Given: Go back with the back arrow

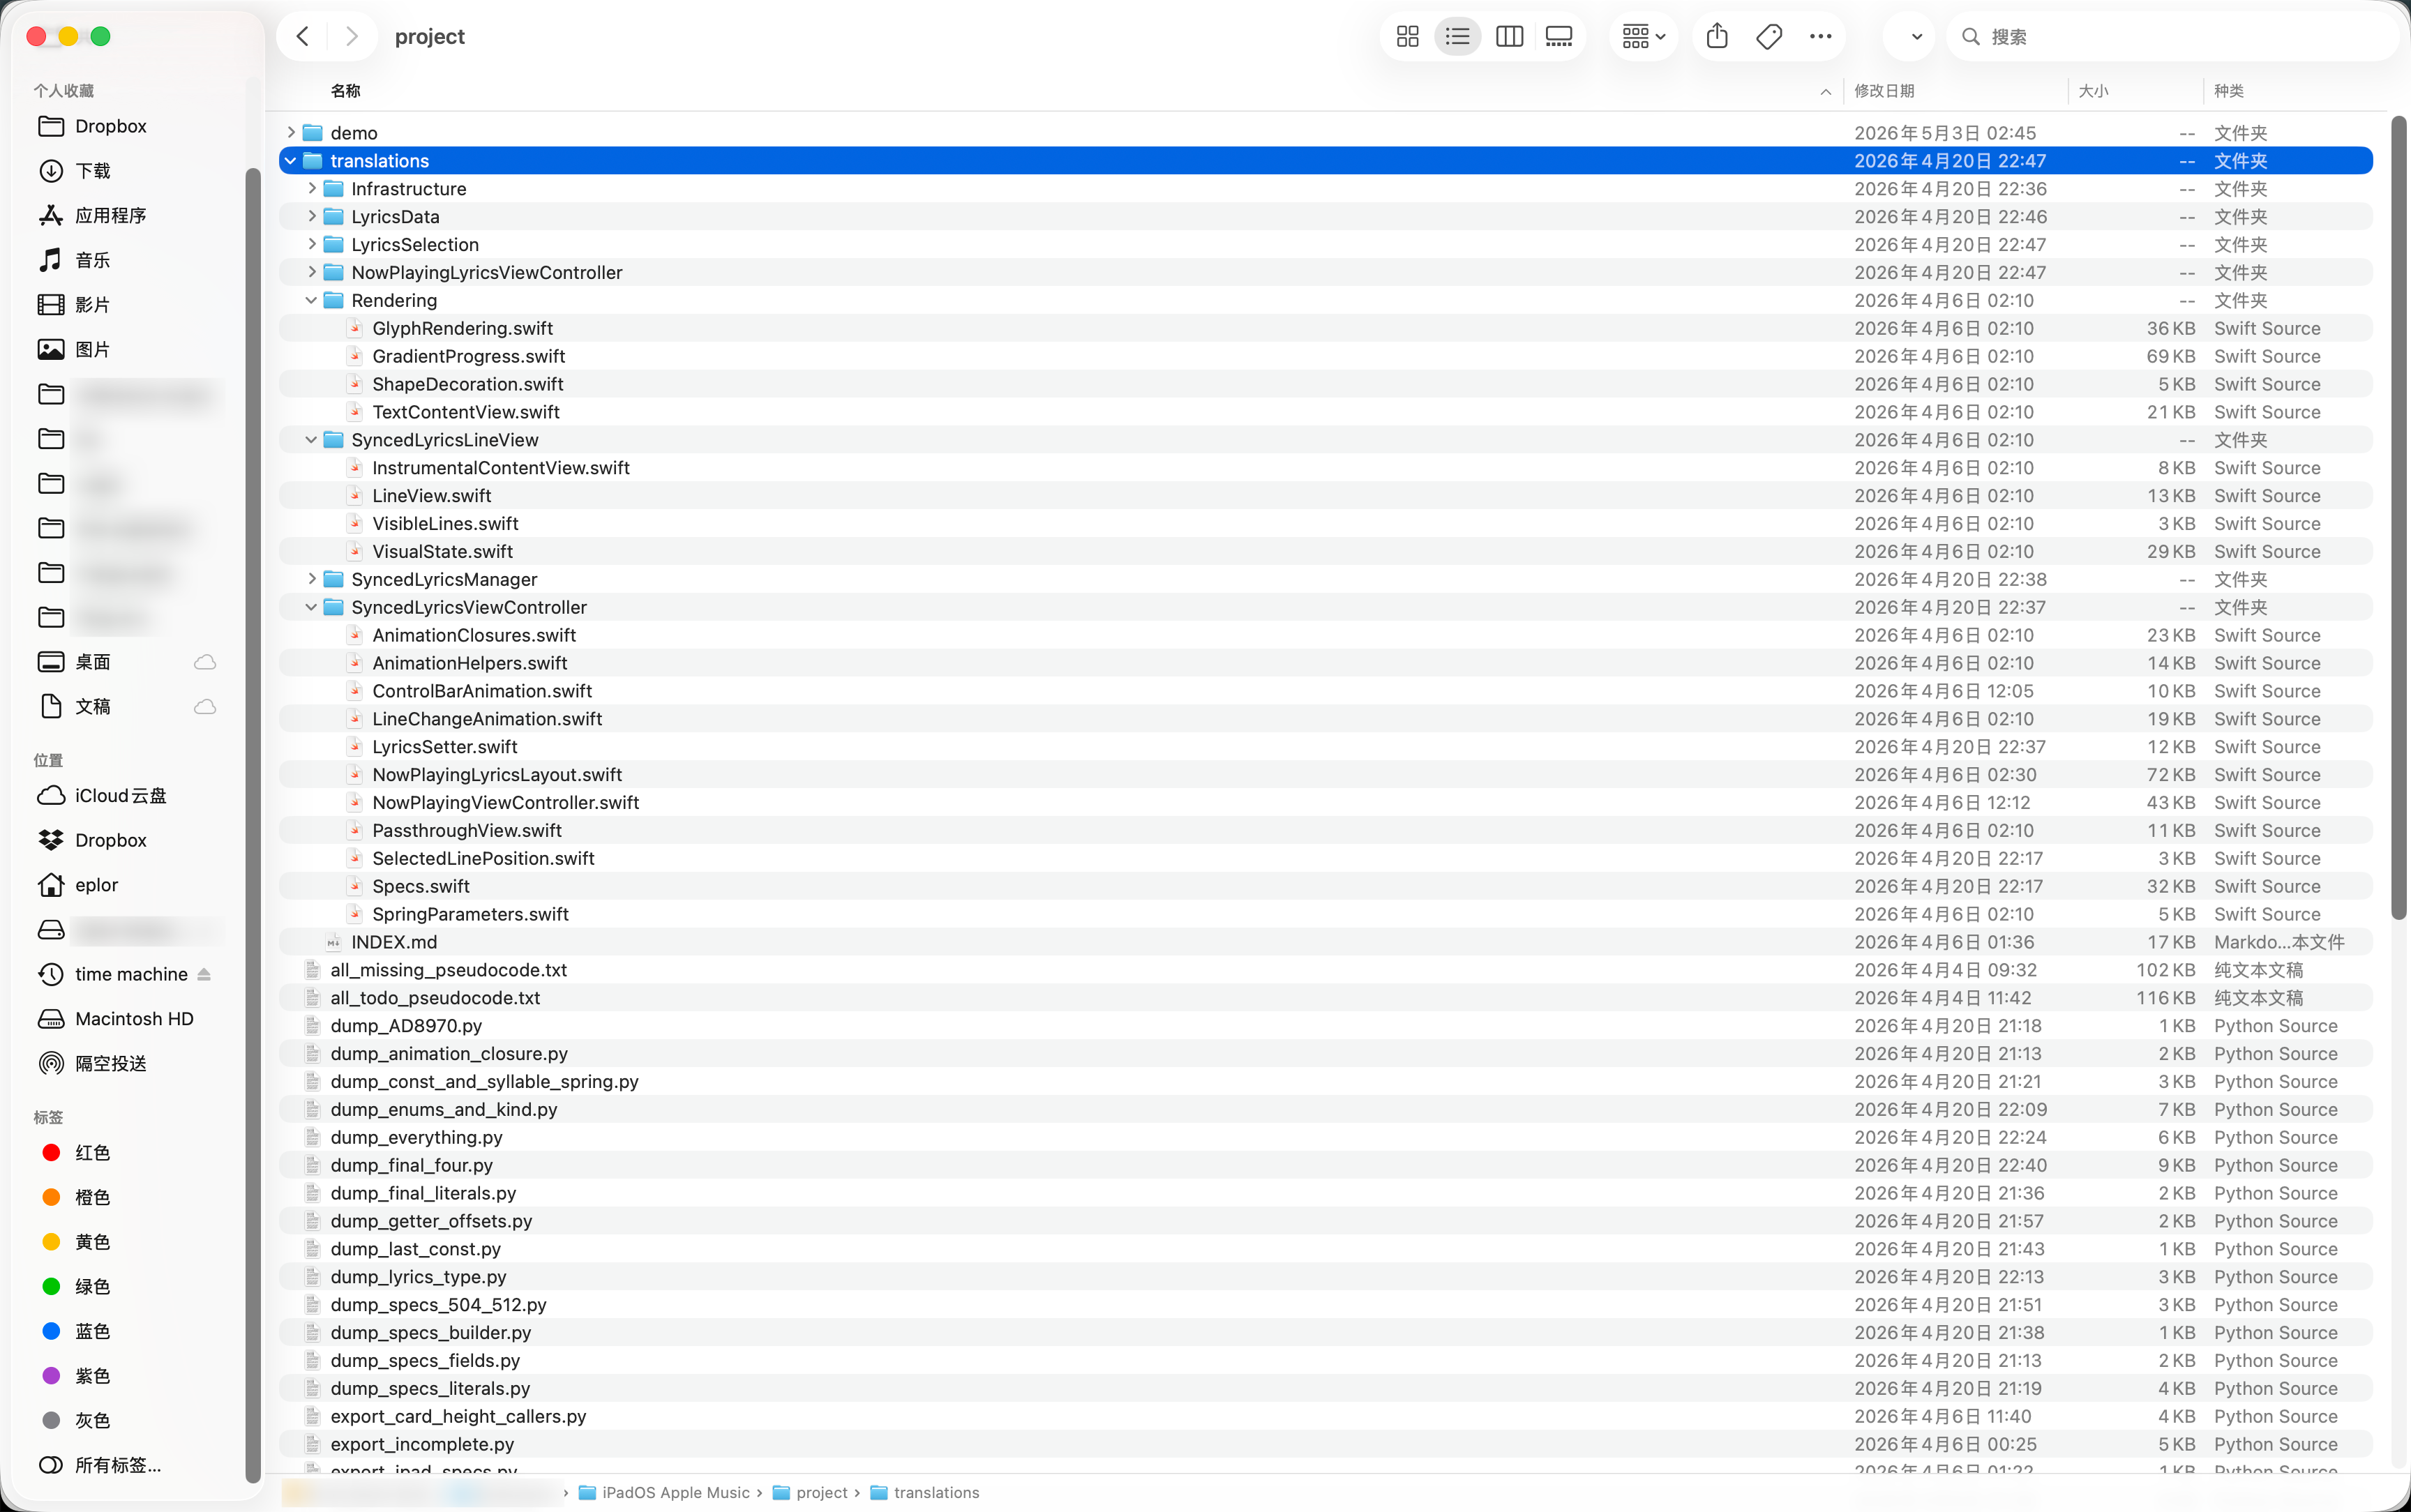Looking at the screenshot, I should [303, 37].
